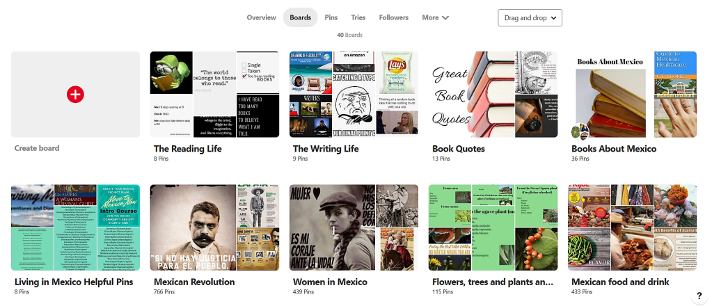Click the Books About Mexico title
The width and height of the screenshot is (712, 306).
614,148
